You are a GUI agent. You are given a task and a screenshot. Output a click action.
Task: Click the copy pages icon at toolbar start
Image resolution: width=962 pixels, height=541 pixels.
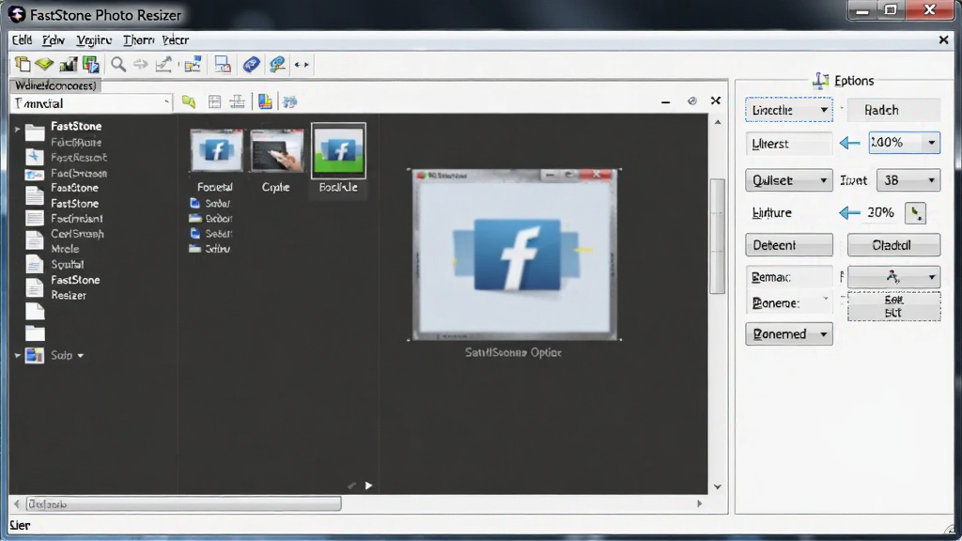click(x=23, y=64)
